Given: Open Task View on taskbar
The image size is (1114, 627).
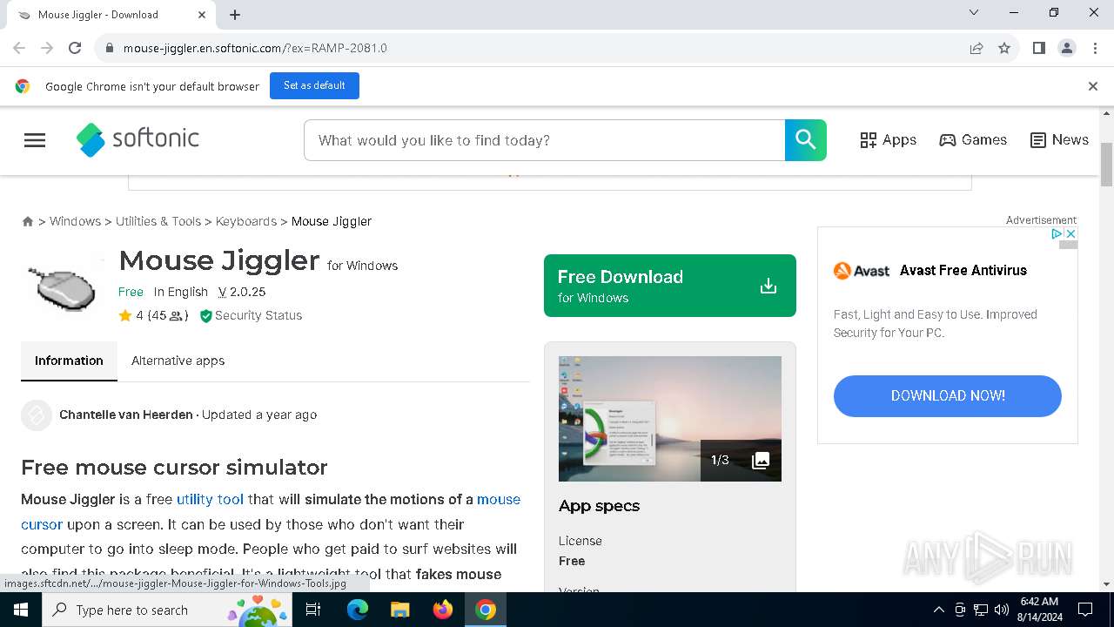Looking at the screenshot, I should coord(313,610).
